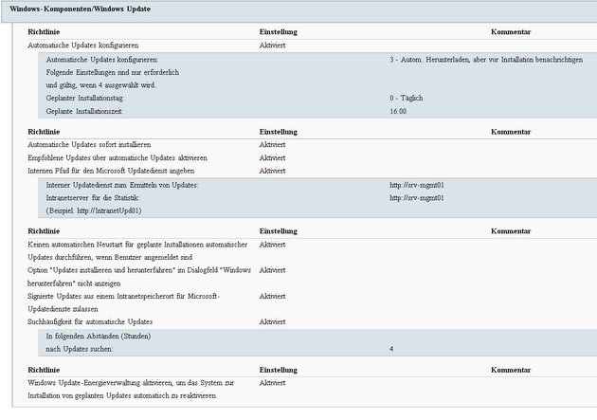Viewport: 597px width, 420px height.
Task: Click text "und gültig, wenn 4 ausgewählt wird"
Action: pos(100,85)
